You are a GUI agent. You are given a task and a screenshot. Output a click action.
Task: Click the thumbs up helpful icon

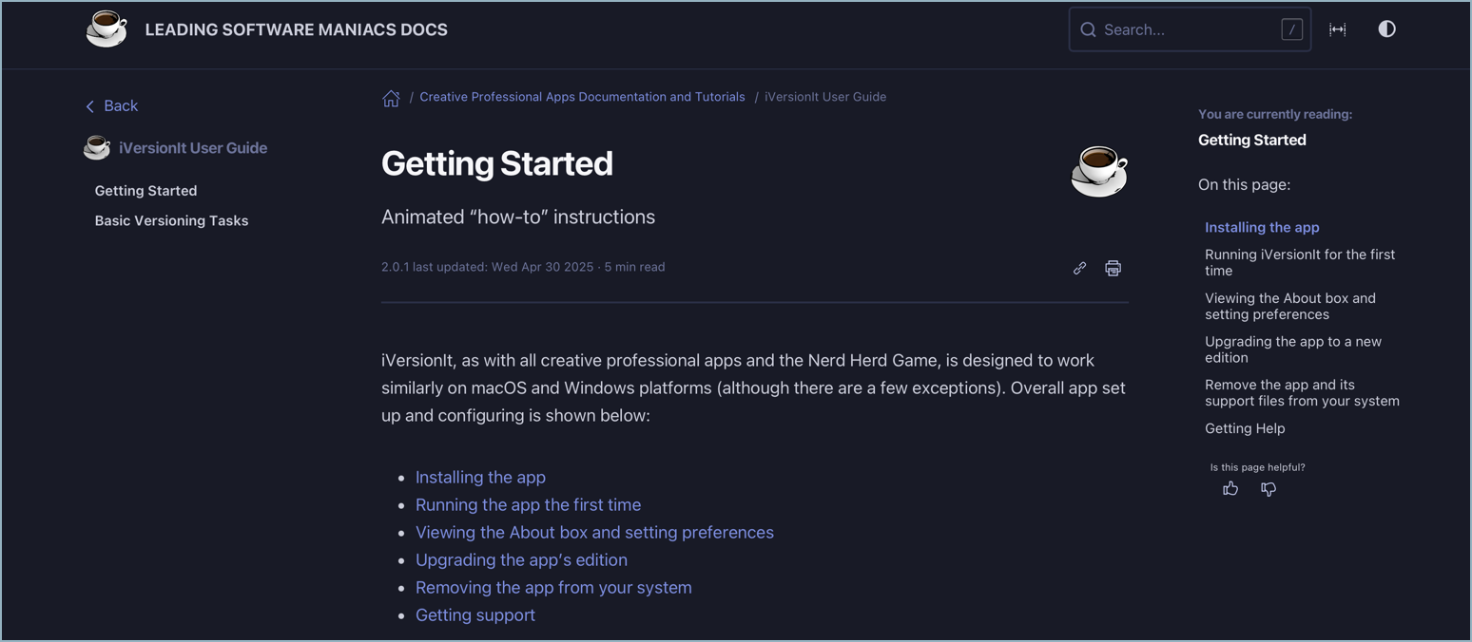point(1230,489)
